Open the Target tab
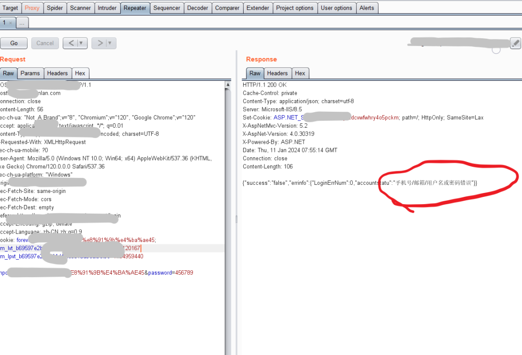Image resolution: width=522 pixels, height=355 pixels. [x=10, y=8]
